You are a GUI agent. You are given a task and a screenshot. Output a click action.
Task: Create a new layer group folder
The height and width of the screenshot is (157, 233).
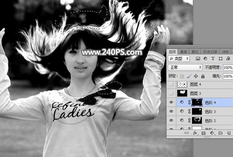point(220,133)
